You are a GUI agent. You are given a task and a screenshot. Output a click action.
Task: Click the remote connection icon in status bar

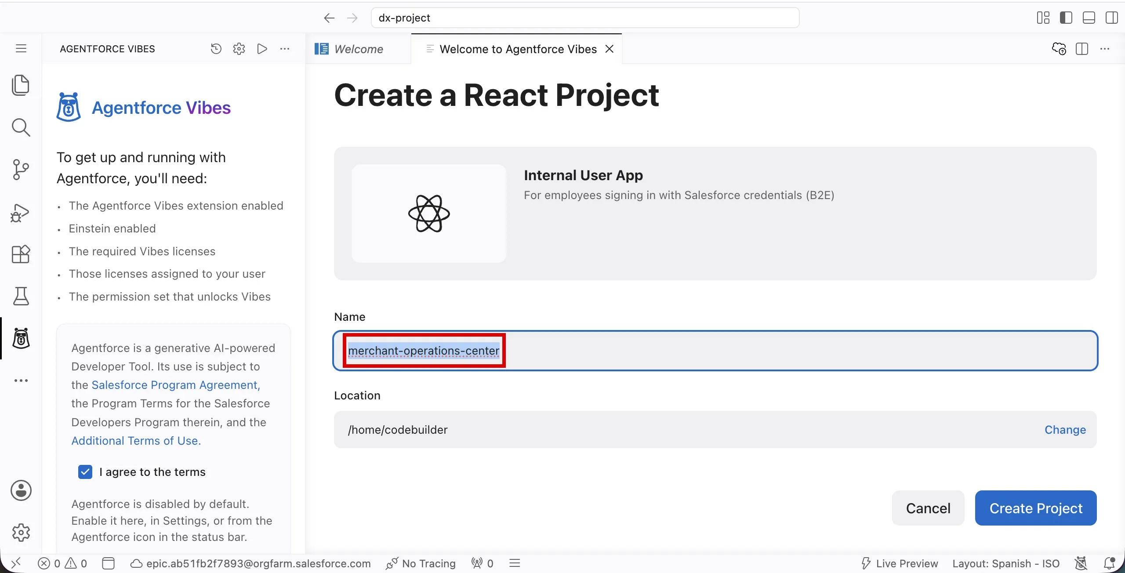tap(16, 563)
